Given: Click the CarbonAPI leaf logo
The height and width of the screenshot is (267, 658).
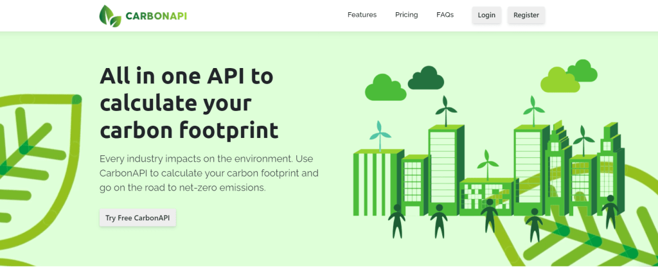Looking at the screenshot, I should pyautogui.click(x=110, y=16).
